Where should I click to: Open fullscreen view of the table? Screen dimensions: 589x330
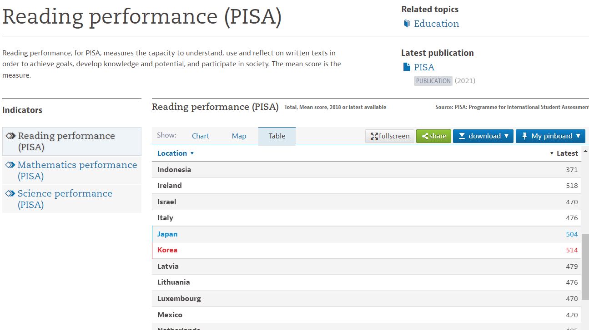[390, 136]
